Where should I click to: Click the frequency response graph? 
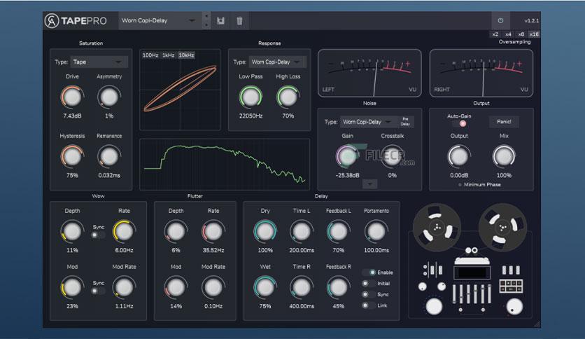[x=224, y=165]
